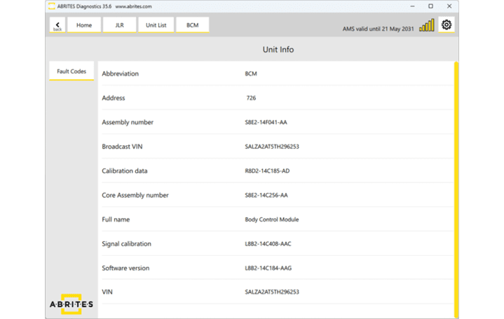This screenshot has height=319, width=504.
Task: Navigate to Home breadcrumb
Action: [x=84, y=25]
